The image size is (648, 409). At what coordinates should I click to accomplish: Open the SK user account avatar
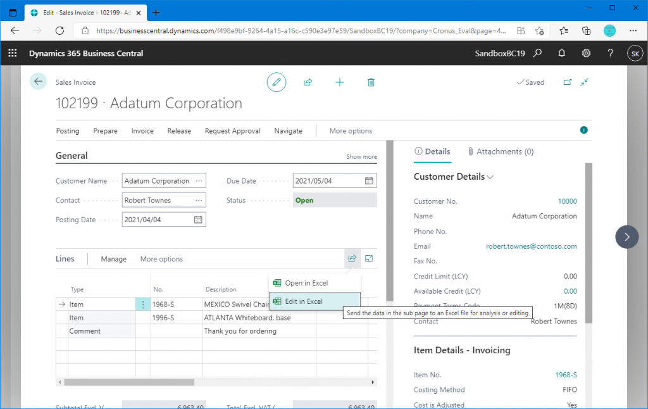(635, 53)
